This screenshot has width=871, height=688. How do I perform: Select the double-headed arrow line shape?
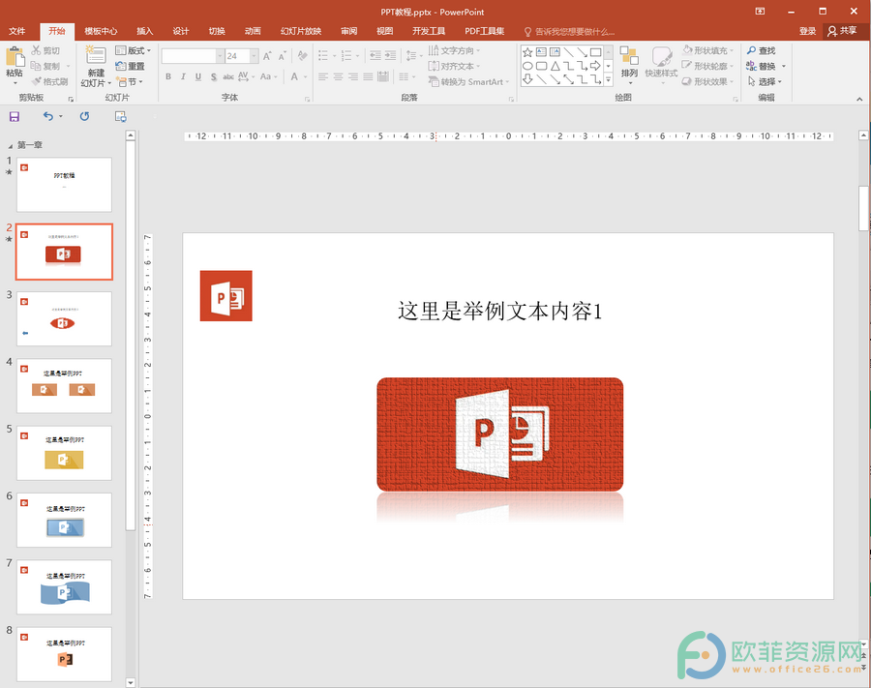click(x=568, y=80)
